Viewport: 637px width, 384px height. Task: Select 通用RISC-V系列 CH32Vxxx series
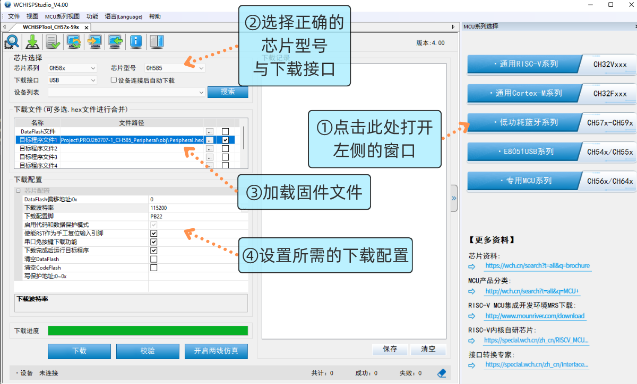(550, 64)
